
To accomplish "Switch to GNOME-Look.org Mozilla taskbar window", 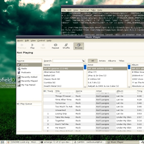I will pos(23,142).
